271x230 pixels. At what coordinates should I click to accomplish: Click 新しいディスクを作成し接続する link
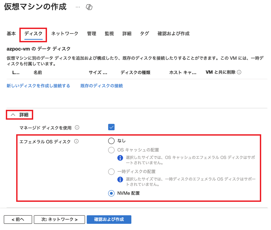[x=38, y=86]
